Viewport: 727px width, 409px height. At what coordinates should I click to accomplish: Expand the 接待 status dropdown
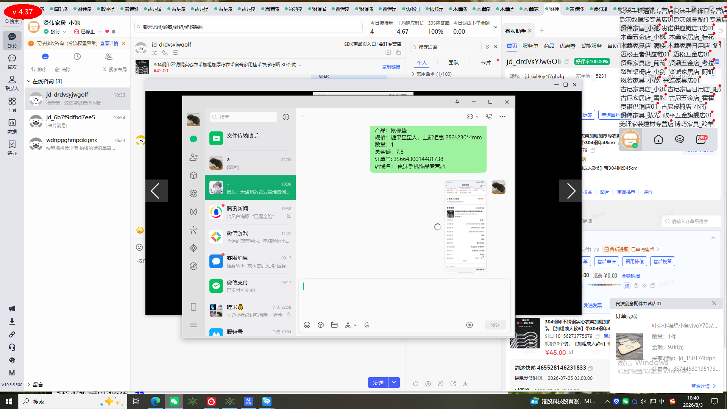(x=64, y=32)
